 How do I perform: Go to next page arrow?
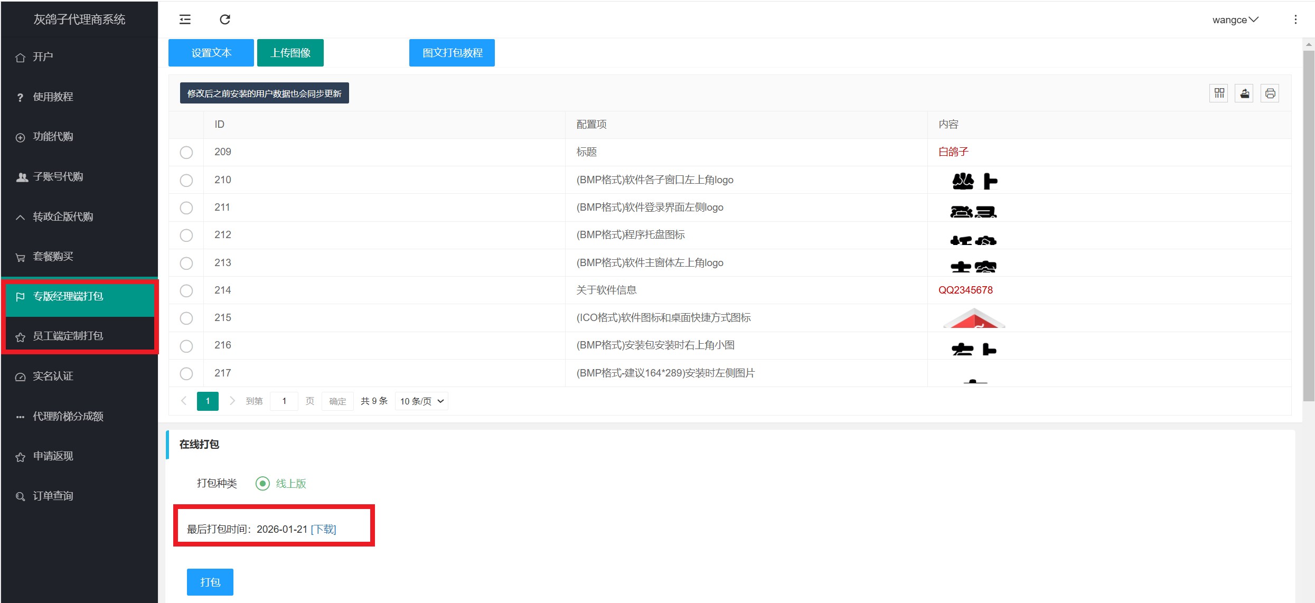pos(232,401)
